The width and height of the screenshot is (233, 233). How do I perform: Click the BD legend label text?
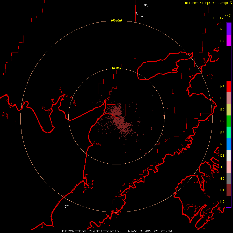(222, 110)
